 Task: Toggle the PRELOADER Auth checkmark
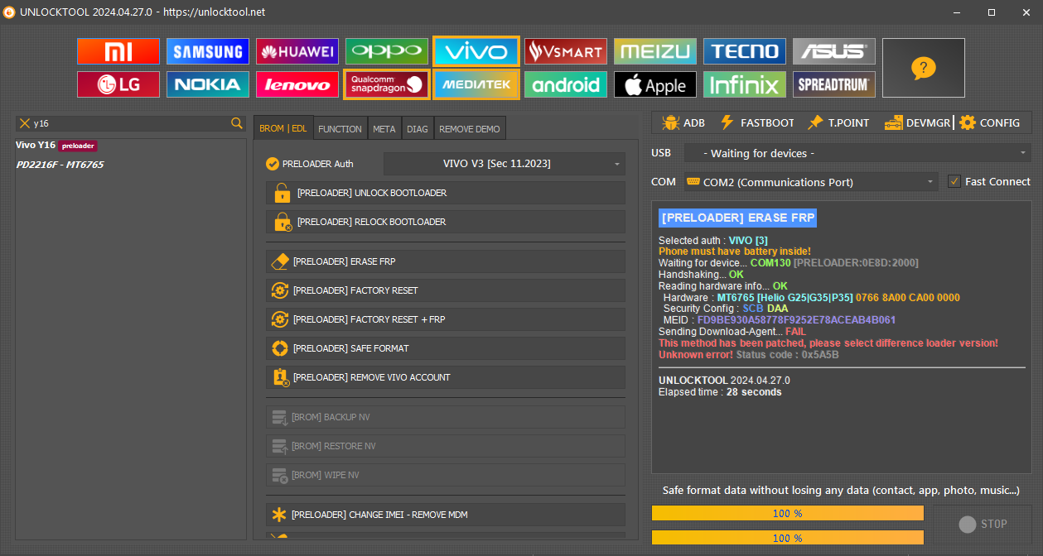coord(273,164)
